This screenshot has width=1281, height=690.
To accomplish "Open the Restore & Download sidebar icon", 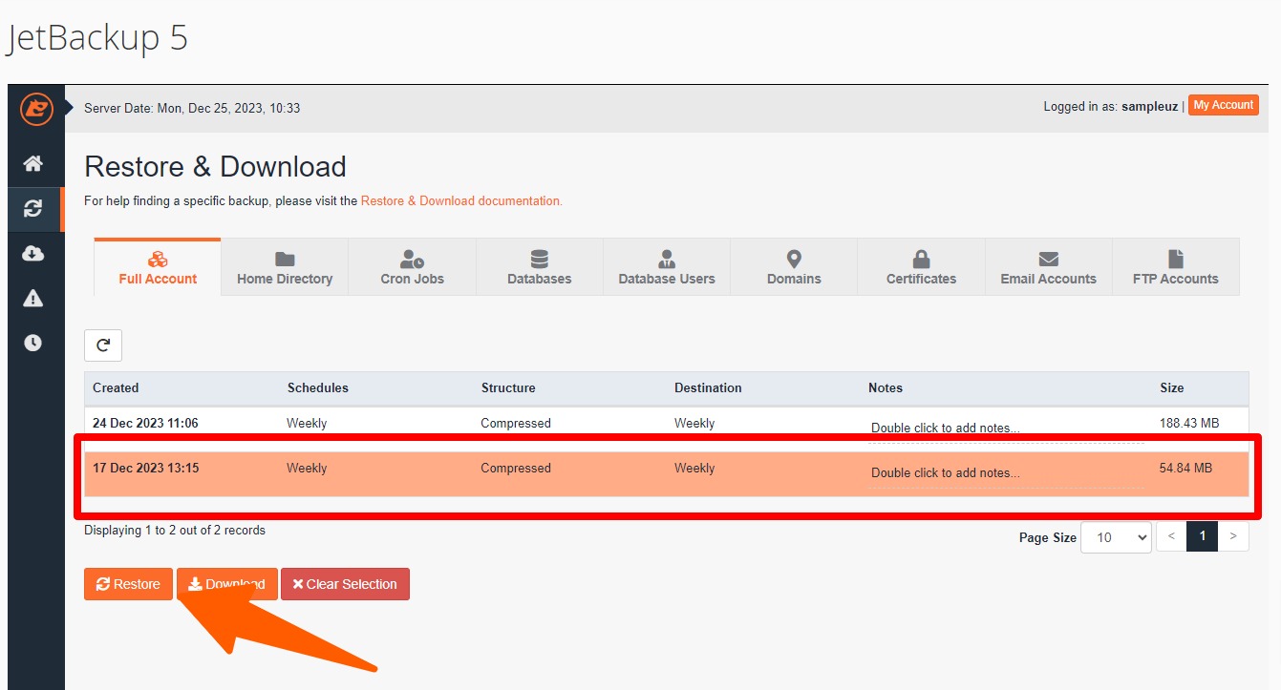I will 33,209.
